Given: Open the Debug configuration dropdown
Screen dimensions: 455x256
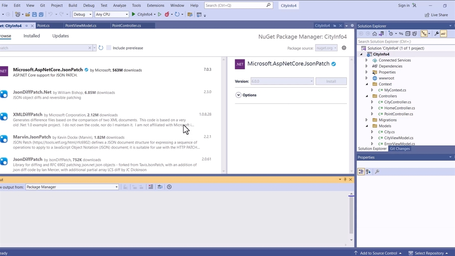Looking at the screenshot, I should coord(82,15).
